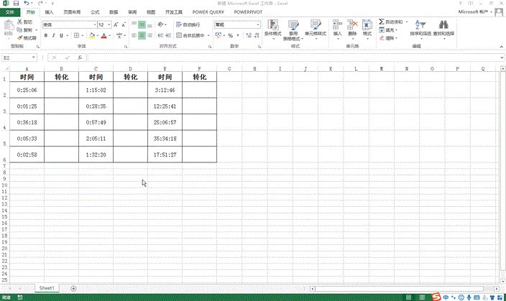
Task: Select the Format Painter (格式刷) tool
Action: 18,38
